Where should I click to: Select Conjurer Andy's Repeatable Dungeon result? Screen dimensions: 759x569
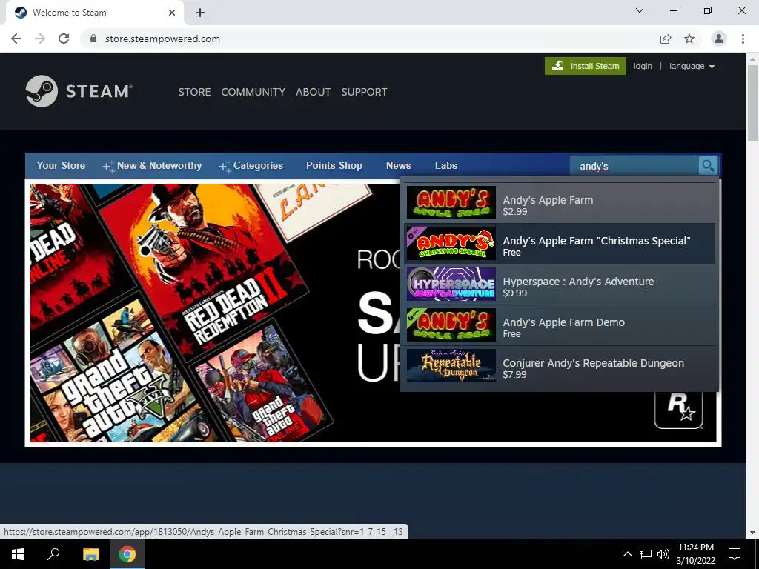[x=560, y=365]
